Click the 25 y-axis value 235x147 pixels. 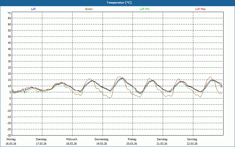(x=9, y=68)
